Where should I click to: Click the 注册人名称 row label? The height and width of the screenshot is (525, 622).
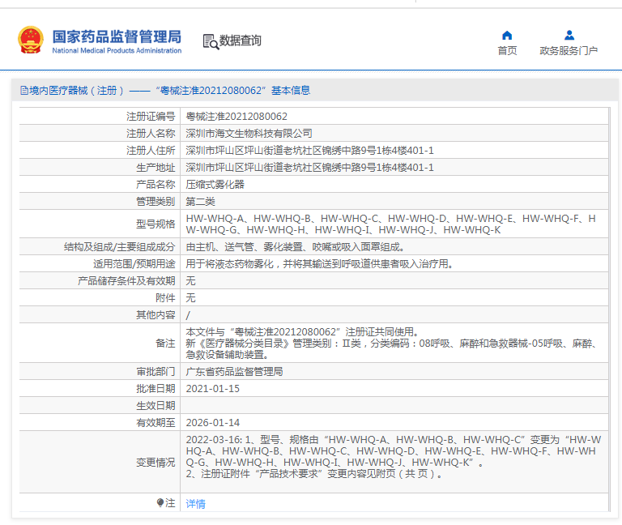[151, 134]
